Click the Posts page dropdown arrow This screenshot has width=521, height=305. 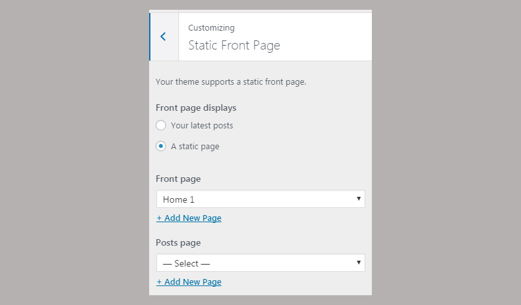359,262
